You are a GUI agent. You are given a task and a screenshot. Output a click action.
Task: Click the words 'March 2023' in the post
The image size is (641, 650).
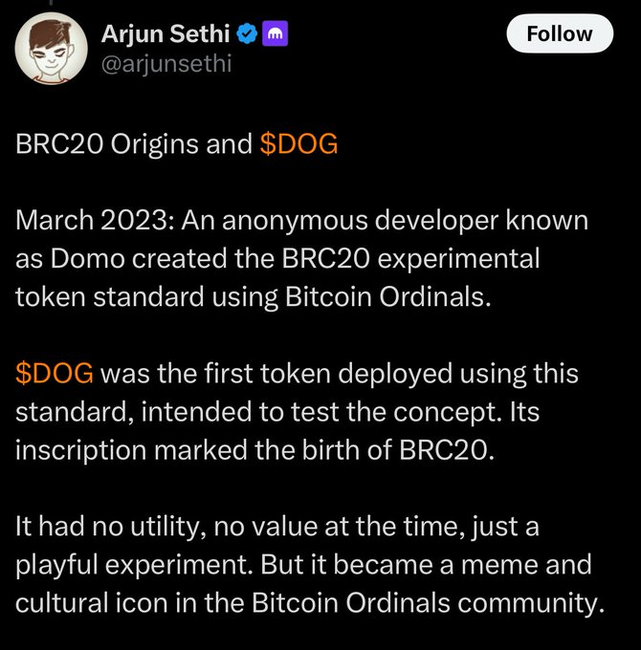tap(91, 221)
